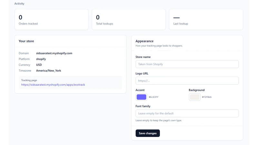Click the tracking page description subtitle
The image size is (258, 145).
click(159, 46)
